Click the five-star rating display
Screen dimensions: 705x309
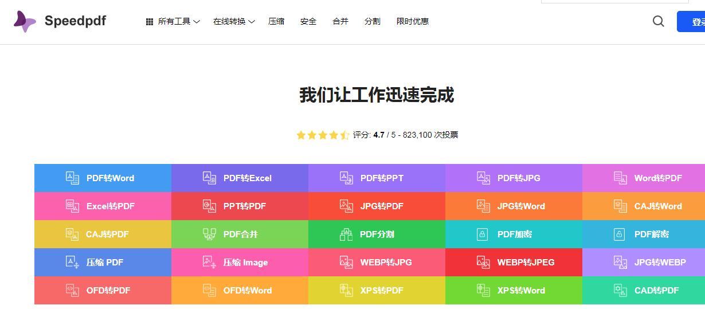coord(323,135)
